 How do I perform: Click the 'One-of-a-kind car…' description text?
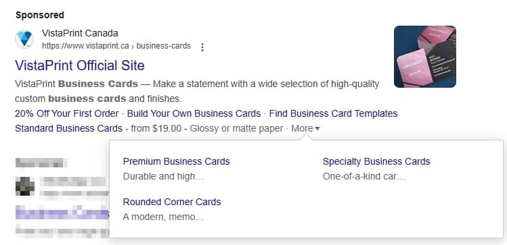tap(363, 177)
